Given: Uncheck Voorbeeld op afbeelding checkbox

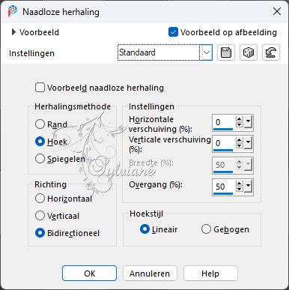Looking at the screenshot, I should pos(173,32).
